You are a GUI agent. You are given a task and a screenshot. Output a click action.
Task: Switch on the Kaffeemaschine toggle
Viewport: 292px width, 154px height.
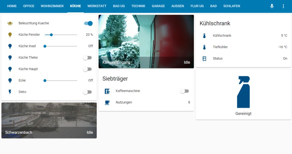pyautogui.click(x=184, y=91)
